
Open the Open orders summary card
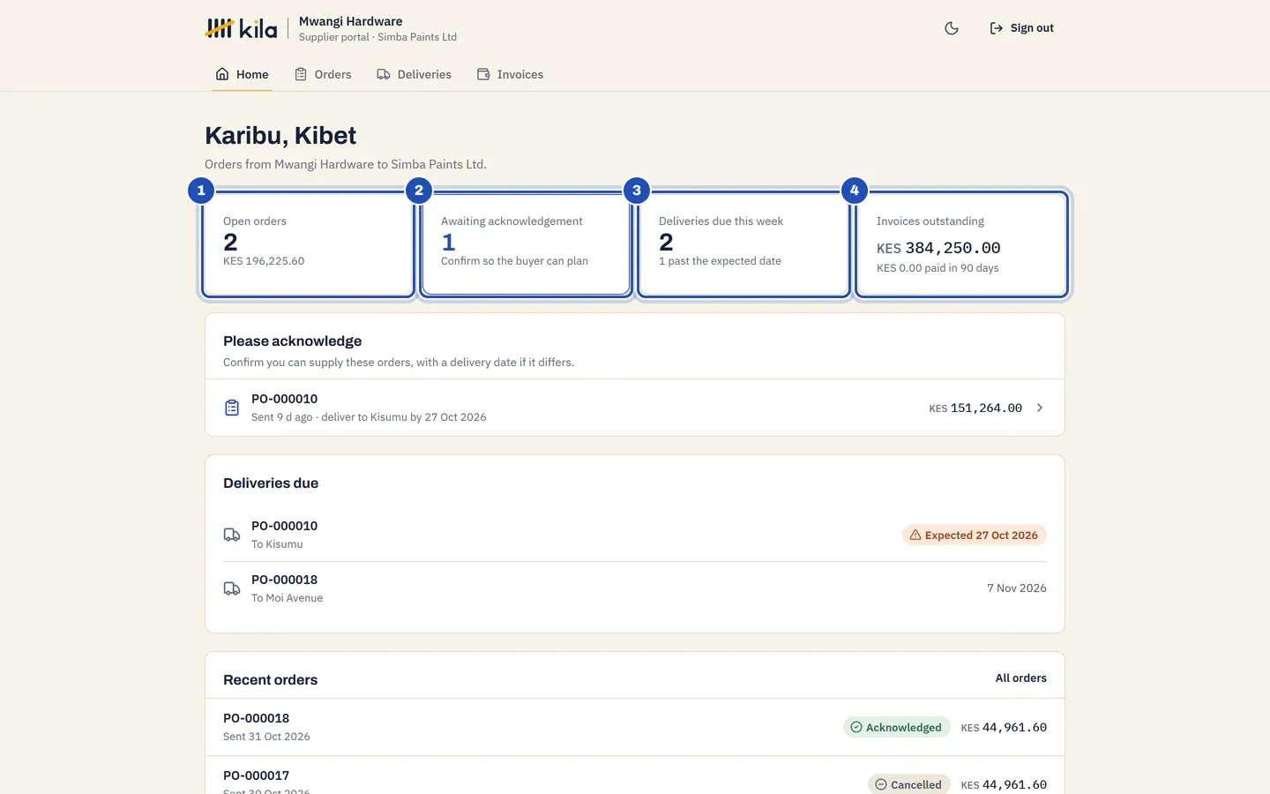[x=308, y=244]
